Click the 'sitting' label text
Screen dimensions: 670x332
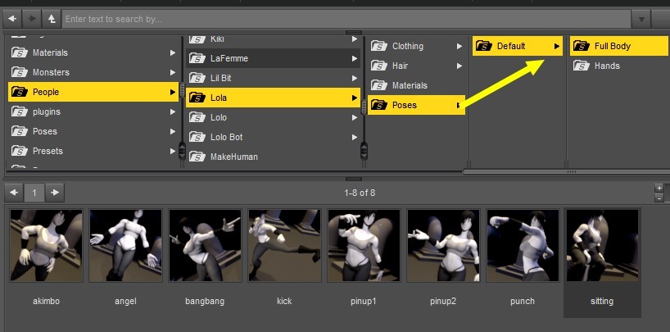tap(602, 301)
